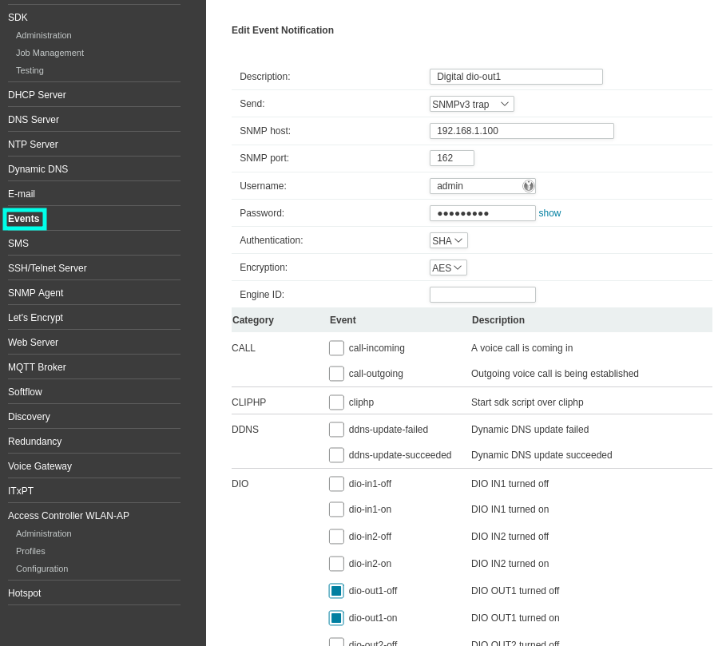Viewport: 722px width, 646px height.
Task: Open WLAN-AP Configuration page
Action: 42,569
